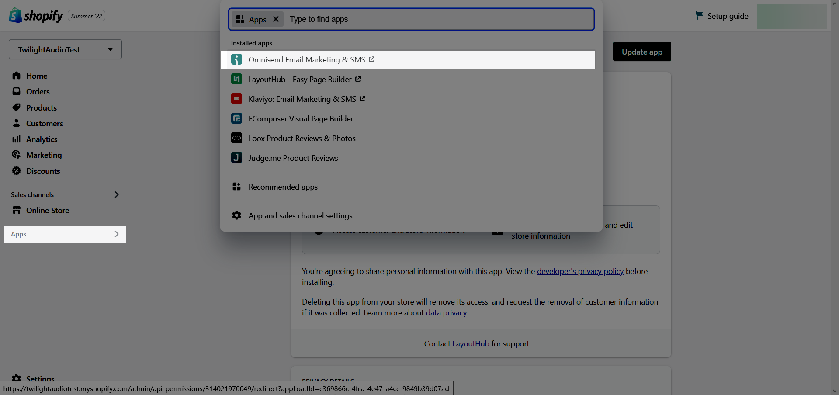The image size is (839, 395).
Task: Click external link icon beside Omnisend
Action: pyautogui.click(x=371, y=59)
